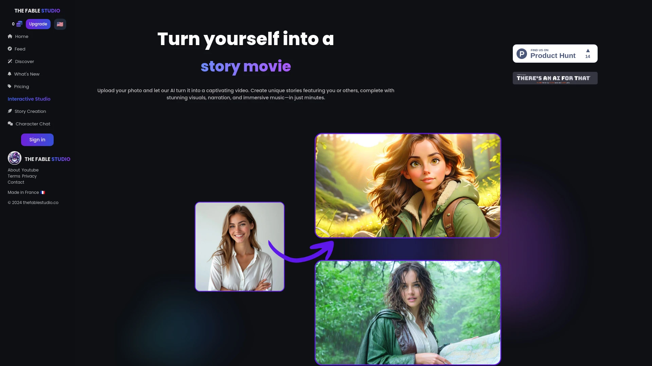This screenshot has width=652, height=366.
Task: Select the About footer menu item
Action: (x=14, y=170)
